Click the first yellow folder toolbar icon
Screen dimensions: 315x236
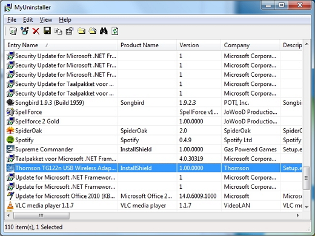(x=81, y=31)
